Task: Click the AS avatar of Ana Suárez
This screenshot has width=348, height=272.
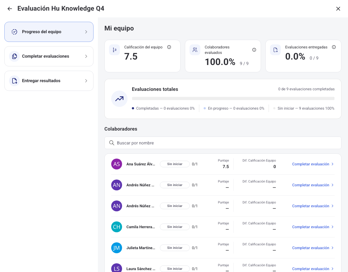Action: click(x=117, y=164)
